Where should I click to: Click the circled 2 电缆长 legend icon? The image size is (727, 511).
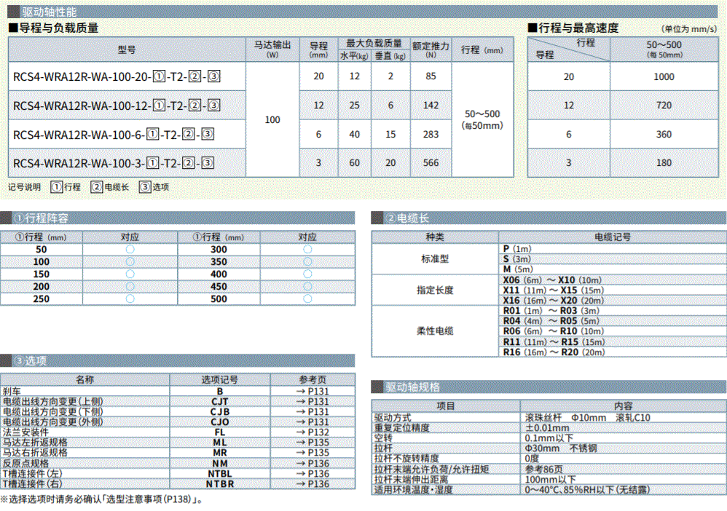(96, 186)
